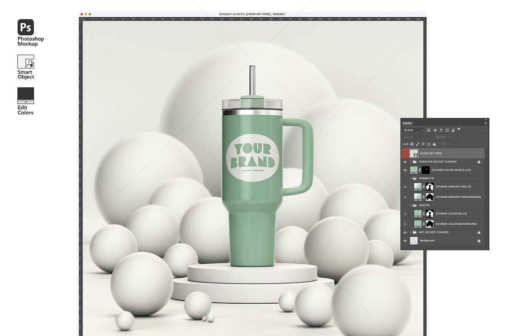Select the Layers panel tab
Screen dimensions: 505x336
pyautogui.click(x=407, y=123)
